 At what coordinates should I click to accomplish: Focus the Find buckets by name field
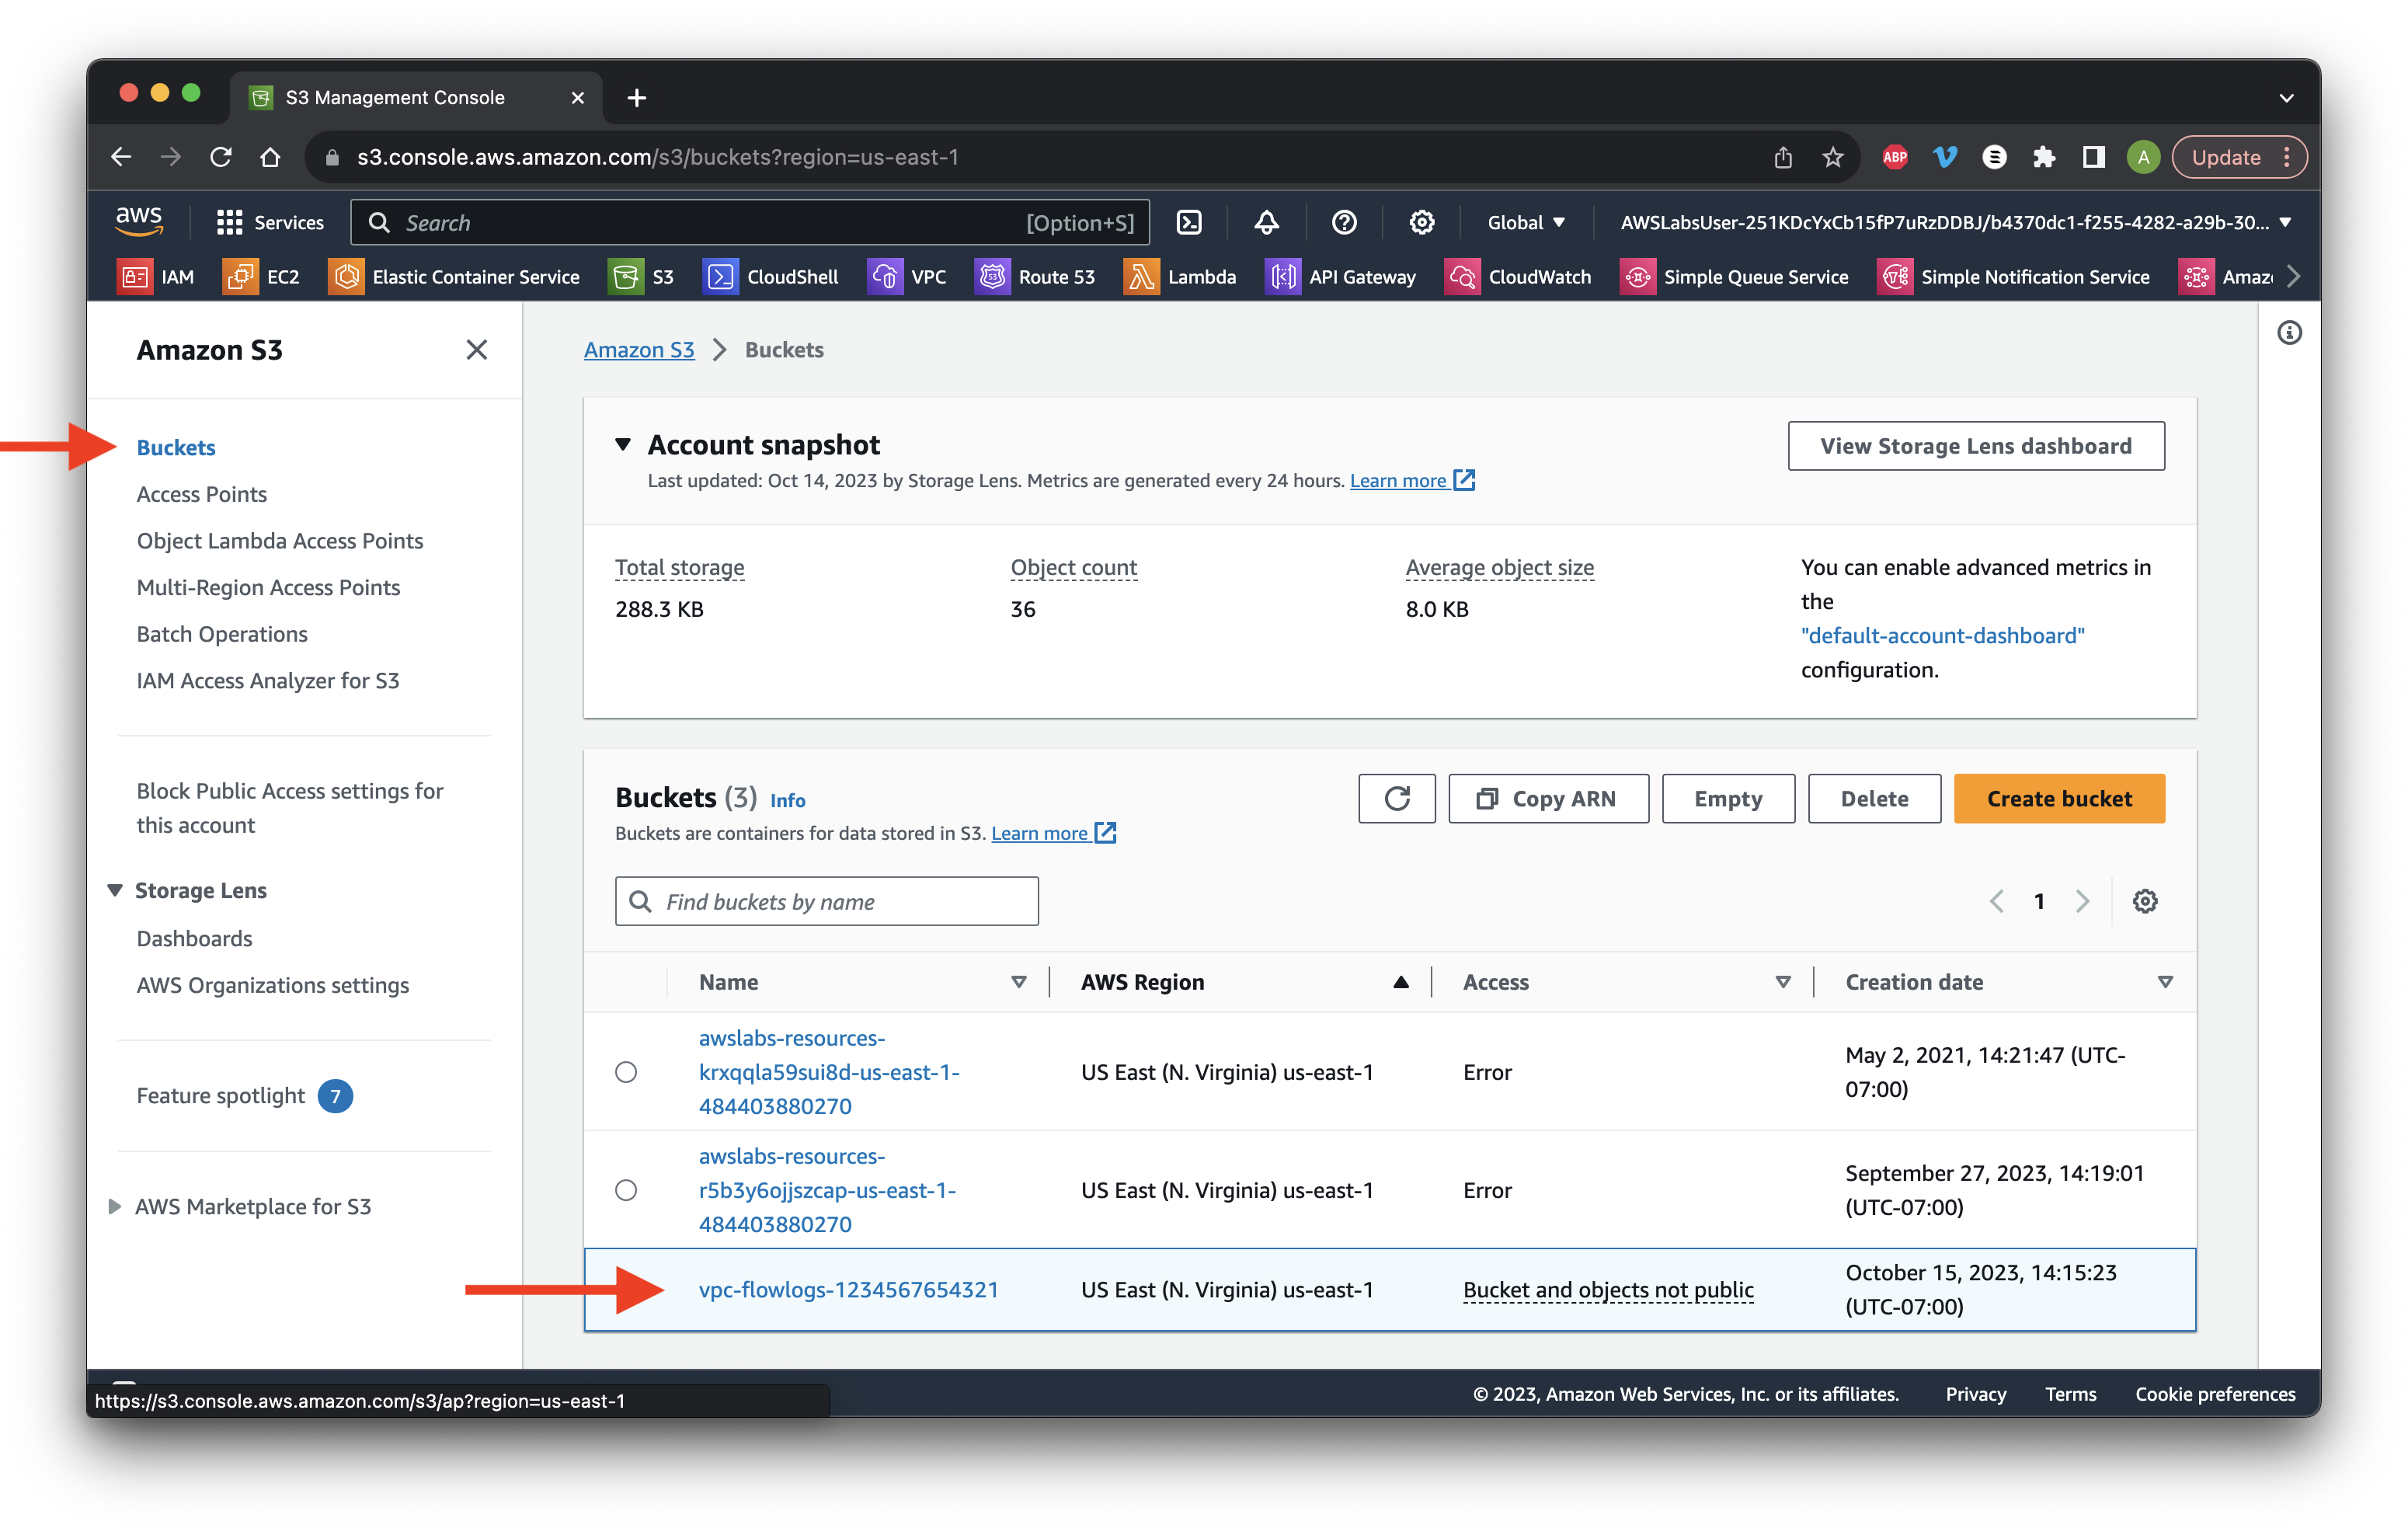(x=827, y=901)
